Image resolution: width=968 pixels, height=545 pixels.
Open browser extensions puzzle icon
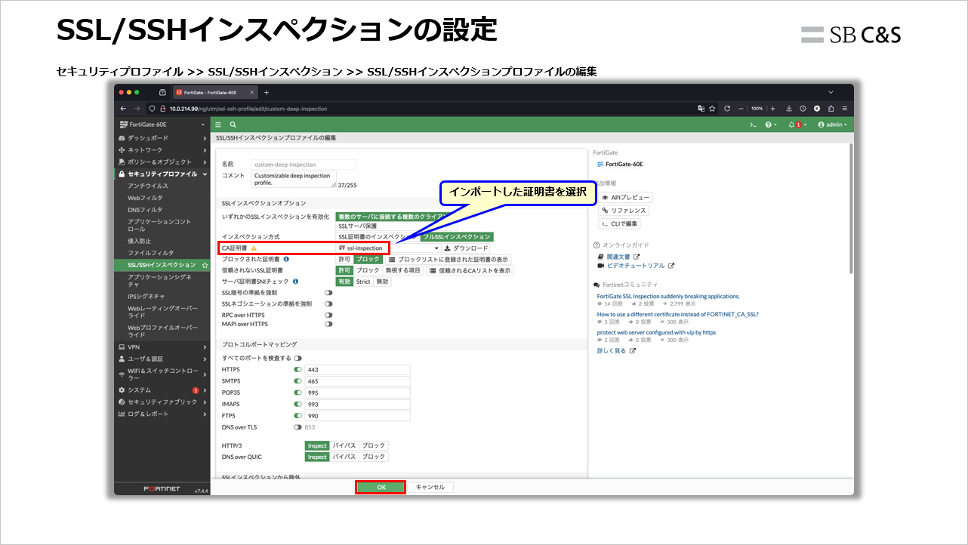click(831, 109)
